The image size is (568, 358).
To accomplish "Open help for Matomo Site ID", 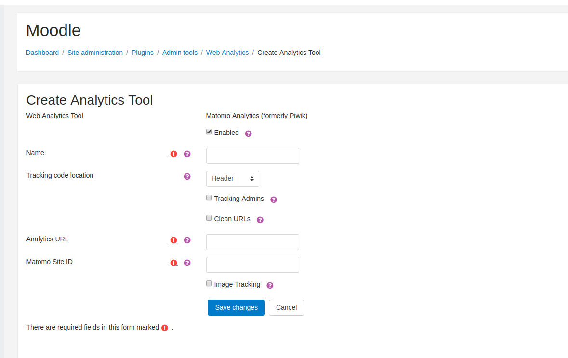I will (187, 263).
